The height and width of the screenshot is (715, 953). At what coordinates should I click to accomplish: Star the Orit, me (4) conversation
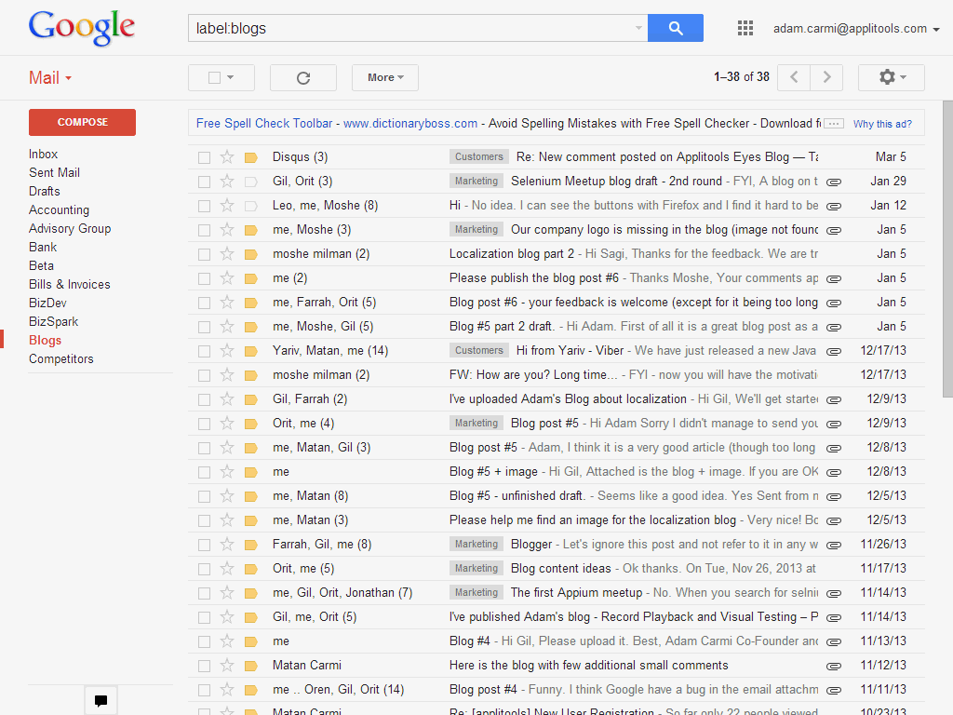pos(227,424)
